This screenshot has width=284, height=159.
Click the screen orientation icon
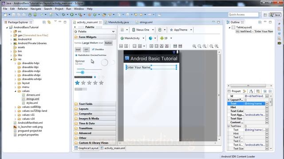(160, 30)
